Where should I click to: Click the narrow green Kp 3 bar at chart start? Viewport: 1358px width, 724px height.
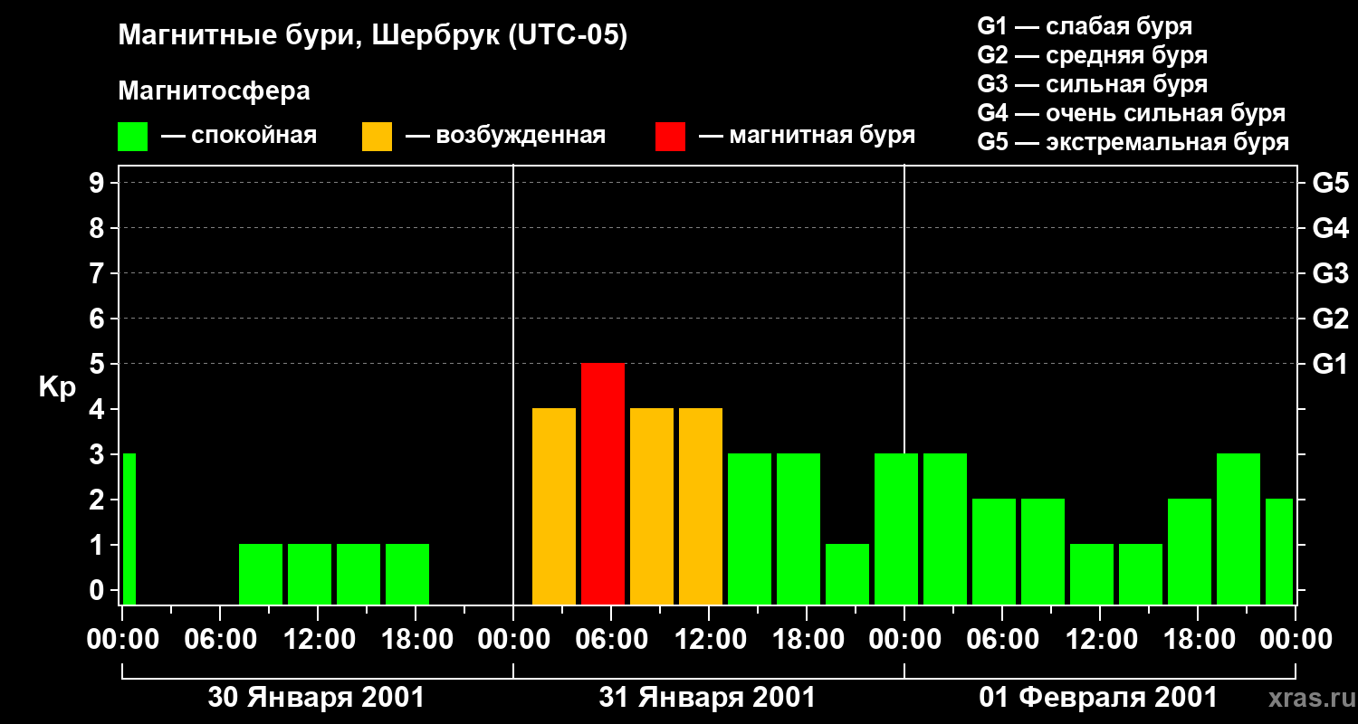tap(129, 529)
